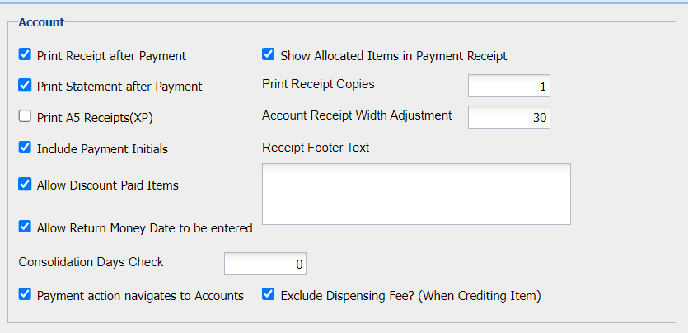Viewport: 688px width, 333px height.
Task: Disable Print Statement after Payment
Action: click(x=25, y=85)
